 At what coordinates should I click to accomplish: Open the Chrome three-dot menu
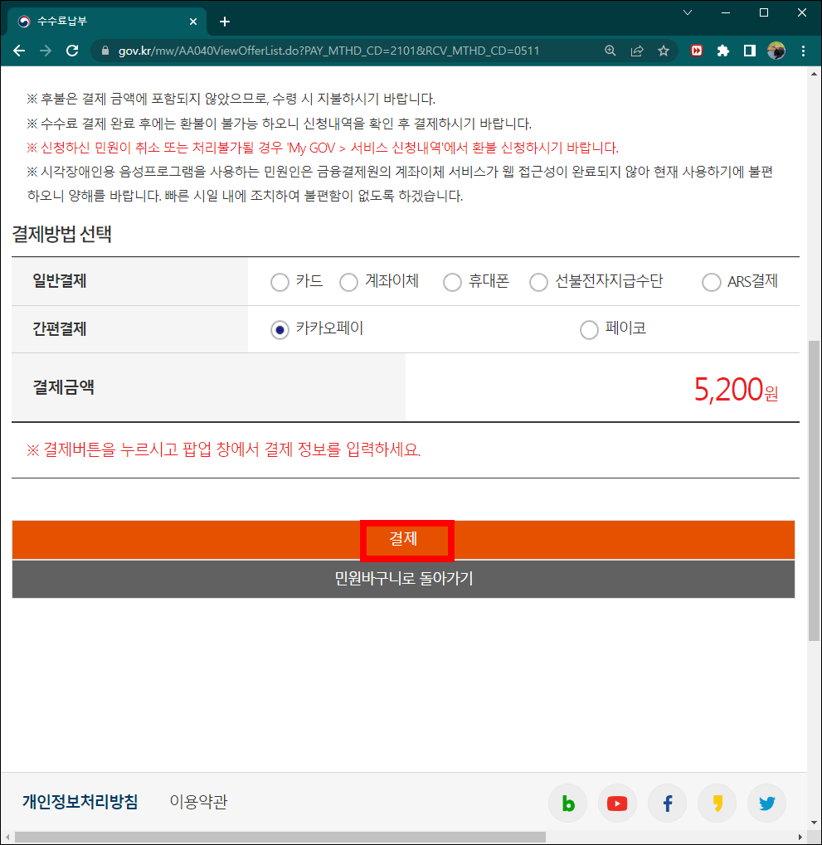tap(802, 50)
